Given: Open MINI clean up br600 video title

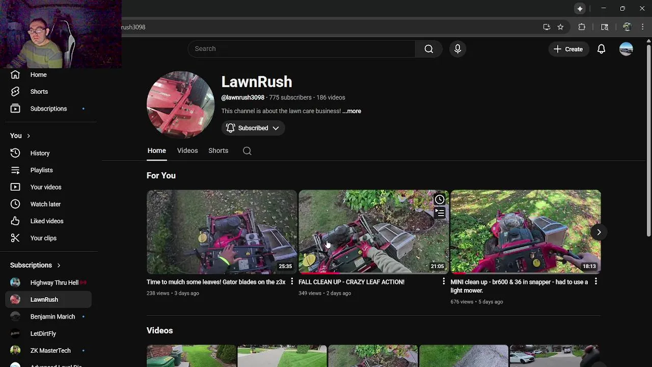Looking at the screenshot, I should [x=519, y=286].
